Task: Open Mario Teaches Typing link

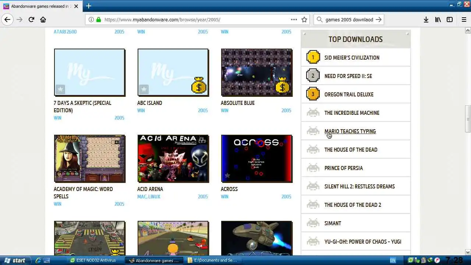Action: [x=350, y=131]
